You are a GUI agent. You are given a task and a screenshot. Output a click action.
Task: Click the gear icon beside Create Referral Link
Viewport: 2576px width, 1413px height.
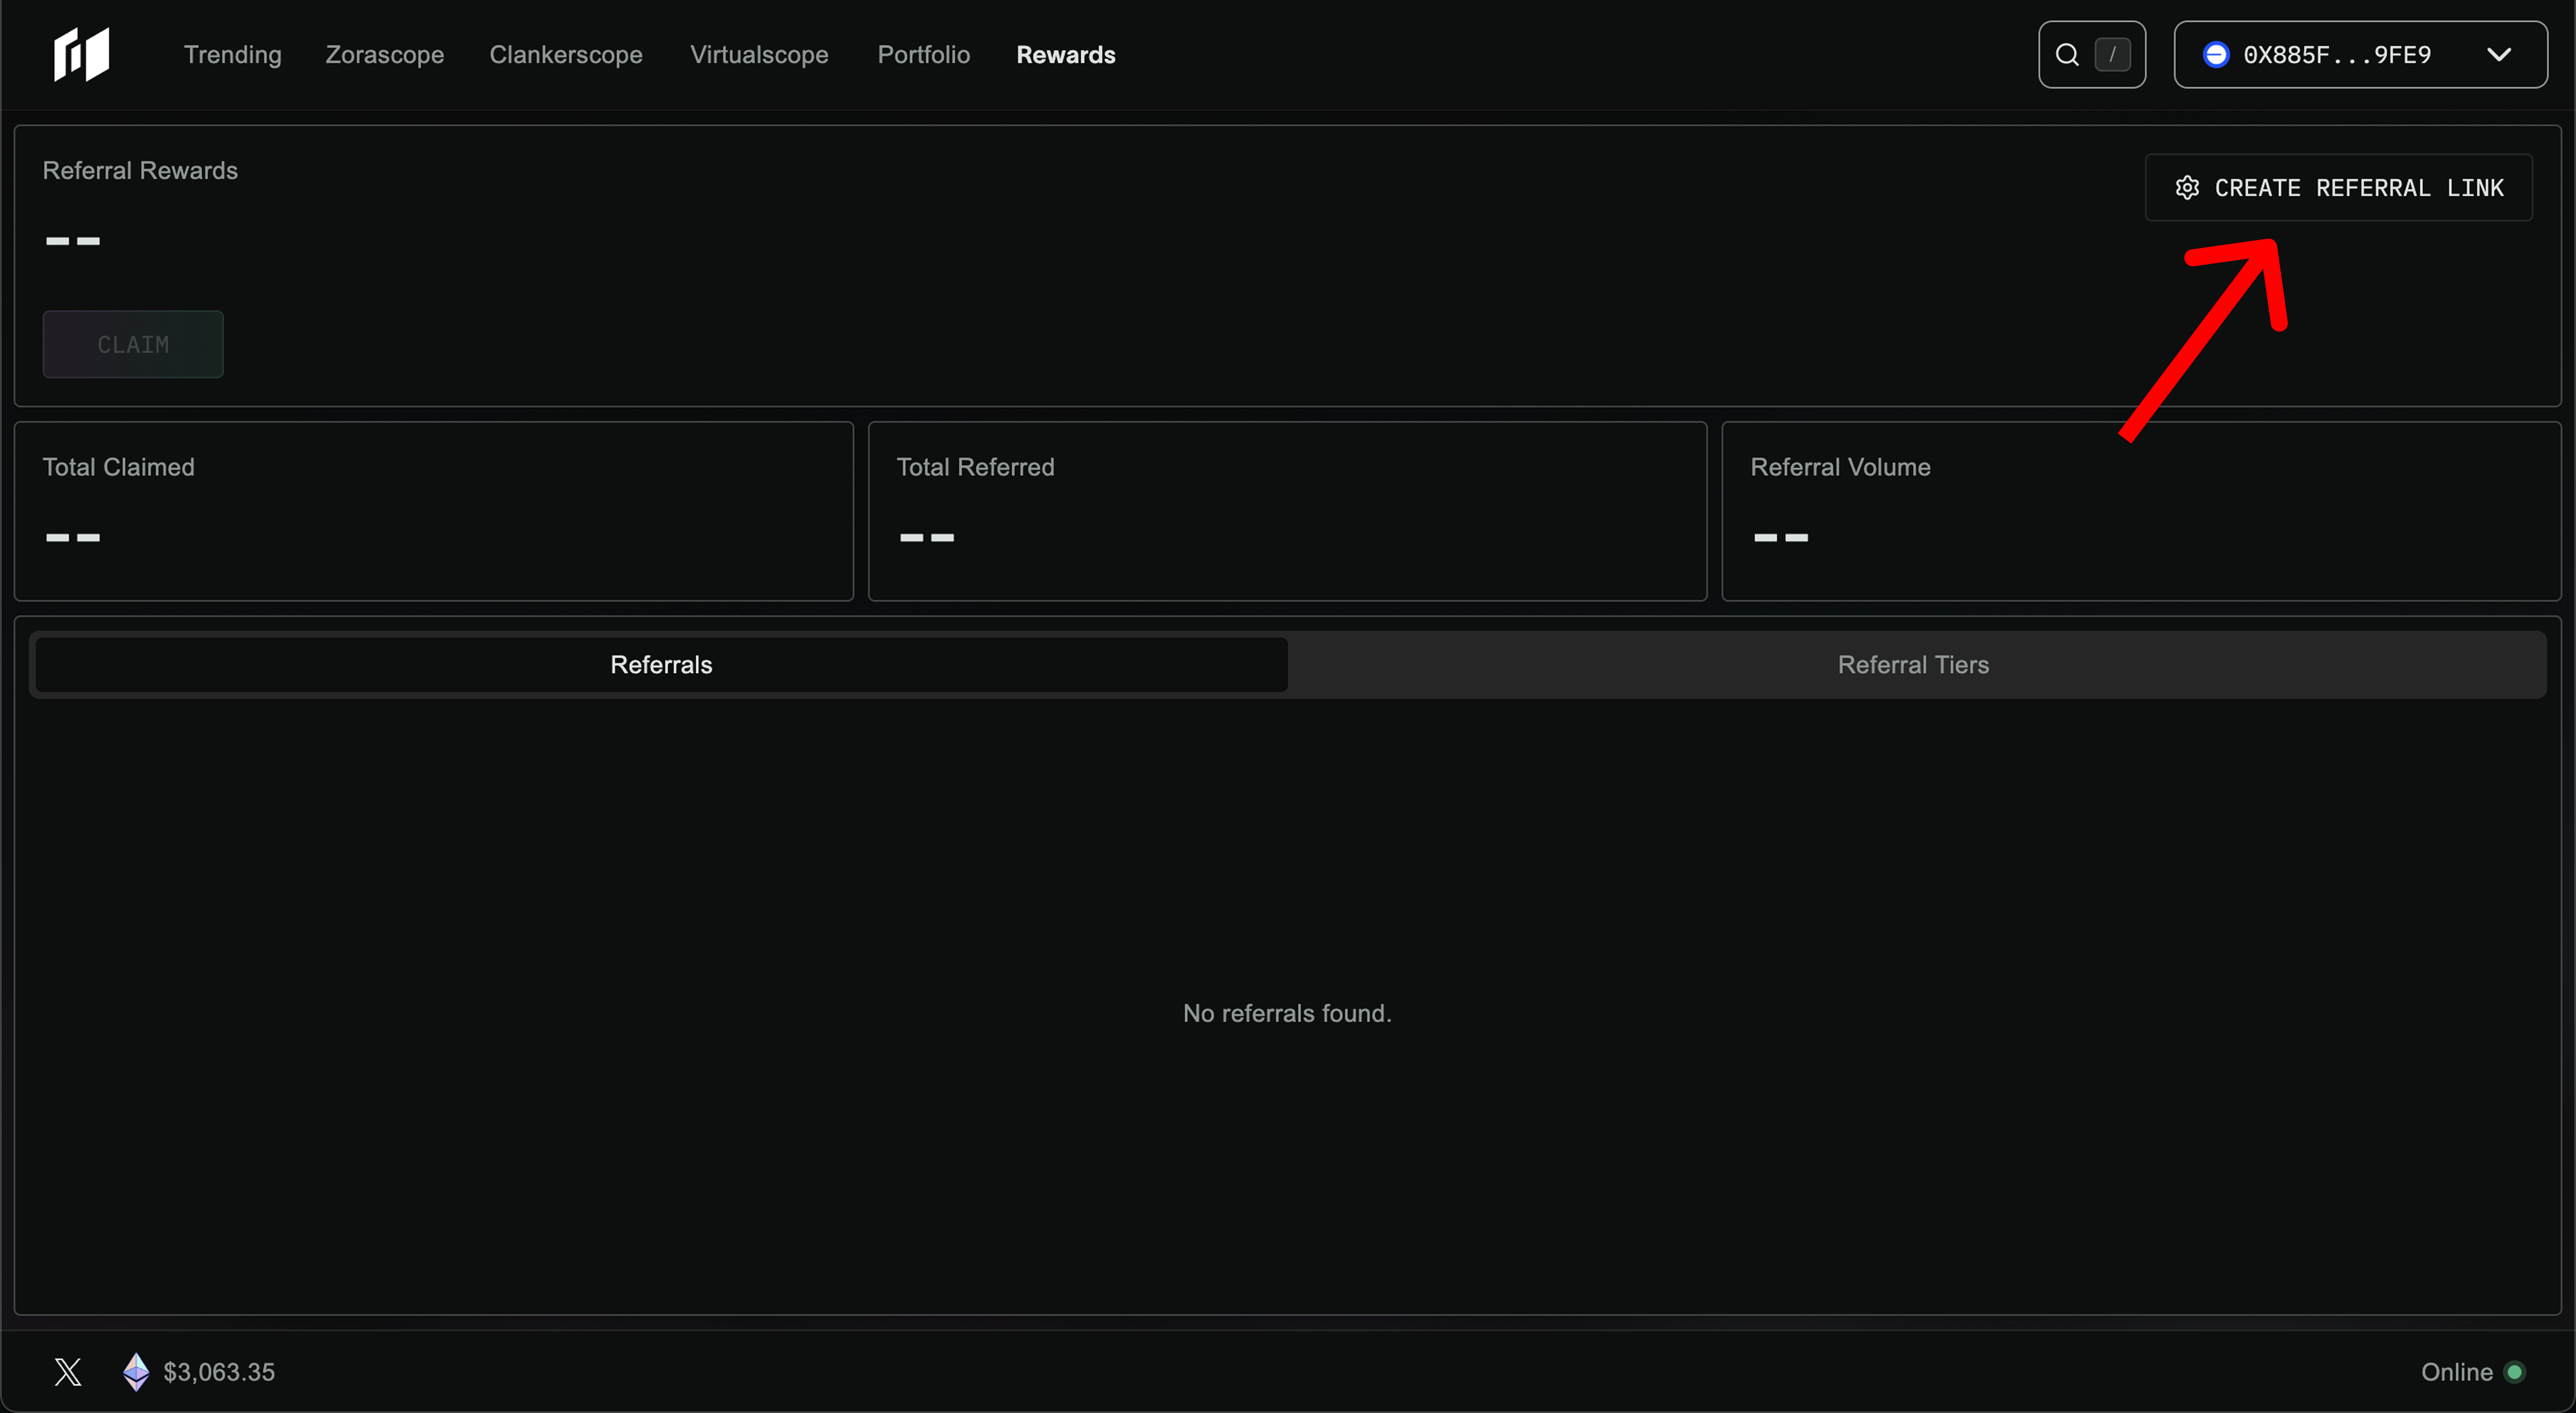coord(2187,188)
